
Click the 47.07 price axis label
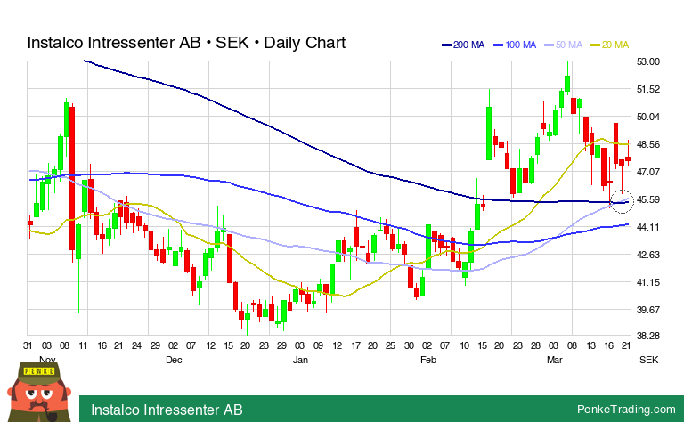coord(648,172)
